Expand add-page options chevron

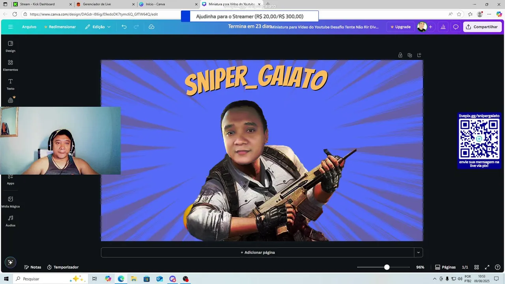418,252
